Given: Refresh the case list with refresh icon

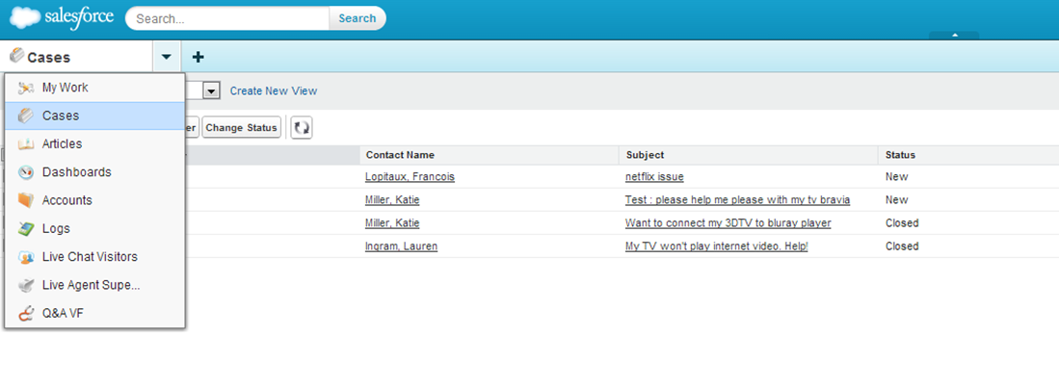Looking at the screenshot, I should point(302,127).
